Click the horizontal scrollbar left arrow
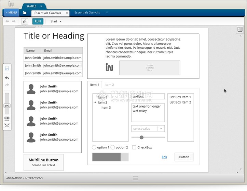This screenshot has width=247, height=191. (6, 173)
